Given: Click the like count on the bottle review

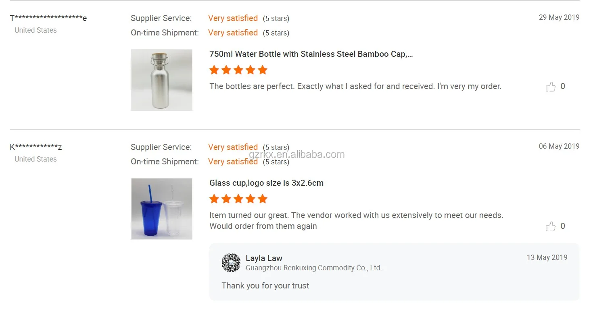Looking at the screenshot, I should [x=563, y=86].
